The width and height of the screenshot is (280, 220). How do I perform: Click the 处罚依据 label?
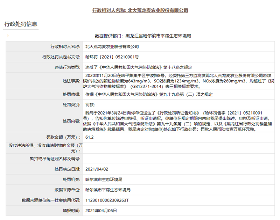pyautogui.click(x=71, y=94)
